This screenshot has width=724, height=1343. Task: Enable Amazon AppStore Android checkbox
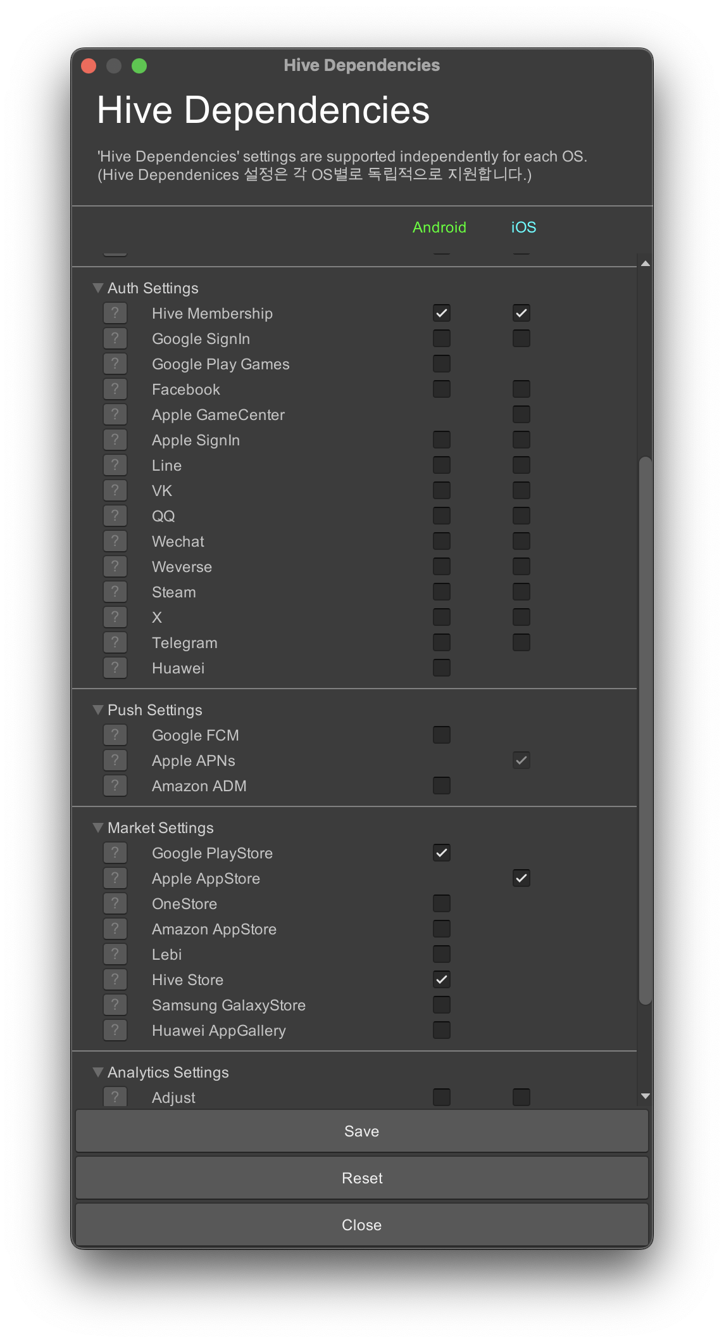tap(442, 929)
